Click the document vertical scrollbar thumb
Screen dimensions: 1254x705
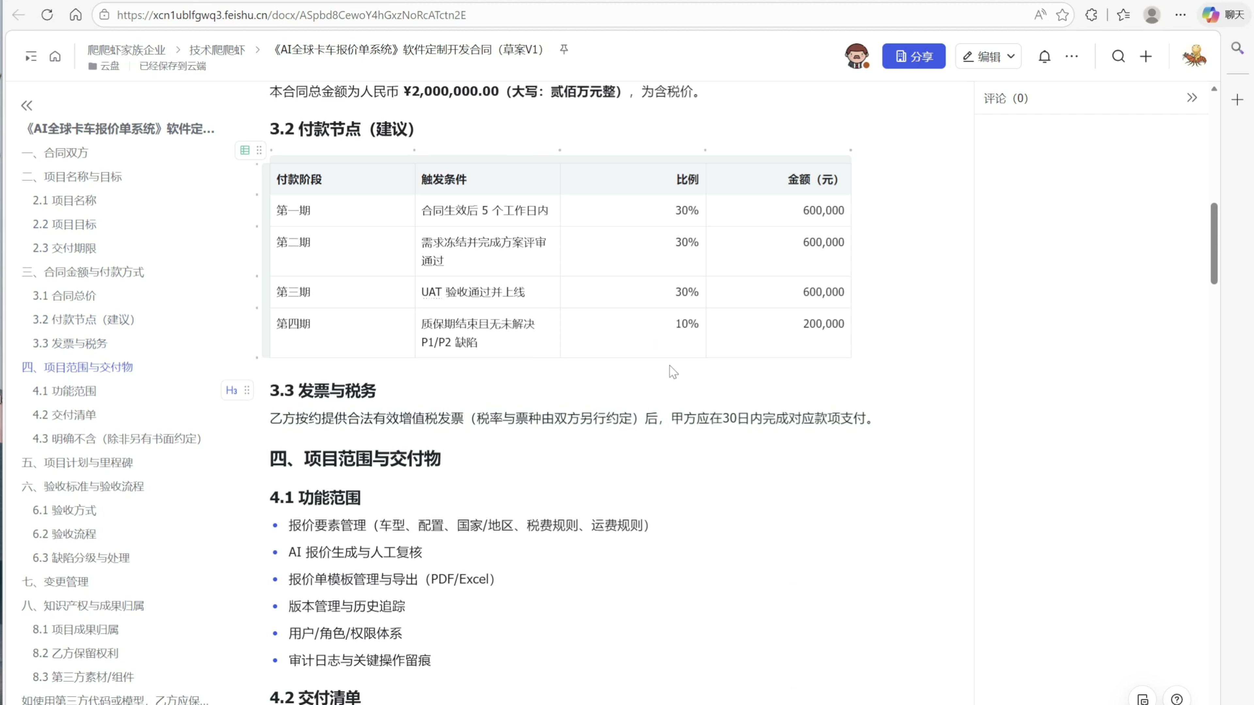coord(1214,243)
